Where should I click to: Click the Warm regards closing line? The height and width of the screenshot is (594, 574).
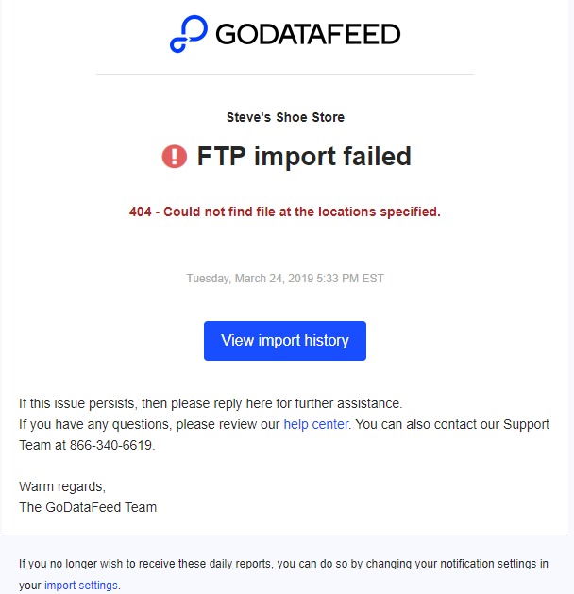pos(62,486)
